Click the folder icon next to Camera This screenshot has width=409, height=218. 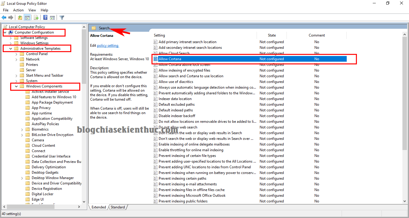pyautogui.click(x=28, y=140)
